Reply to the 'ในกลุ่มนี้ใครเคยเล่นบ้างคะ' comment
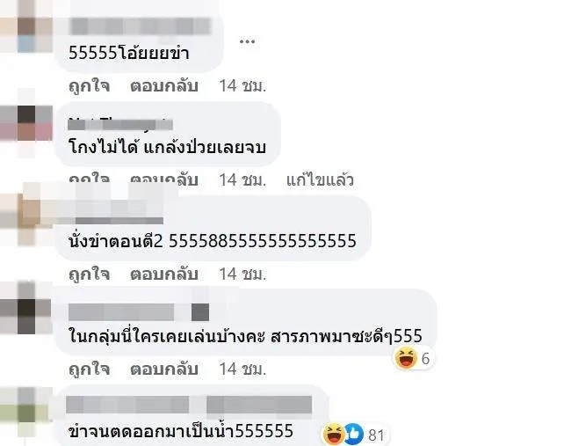The height and width of the screenshot is (446, 564). pos(164,369)
